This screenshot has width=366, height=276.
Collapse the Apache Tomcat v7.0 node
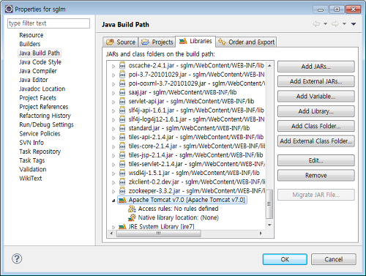(x=113, y=201)
